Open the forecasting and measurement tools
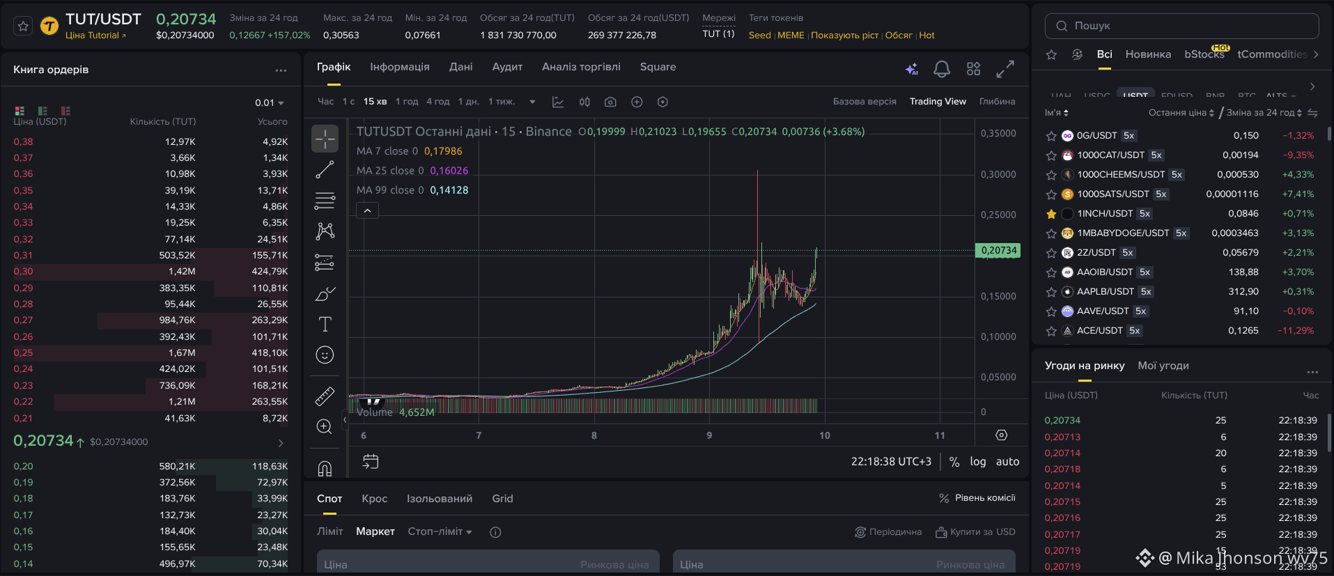 [x=325, y=262]
